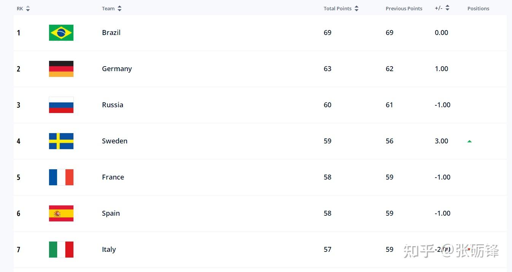Select the Previous Points column header
Image resolution: width=512 pixels, height=272 pixels.
pyautogui.click(x=404, y=8)
